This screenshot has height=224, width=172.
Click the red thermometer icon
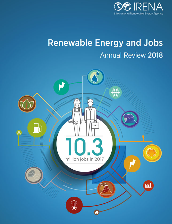[x=74, y=205]
